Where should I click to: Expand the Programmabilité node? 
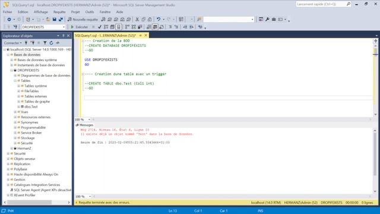click(x=15, y=128)
